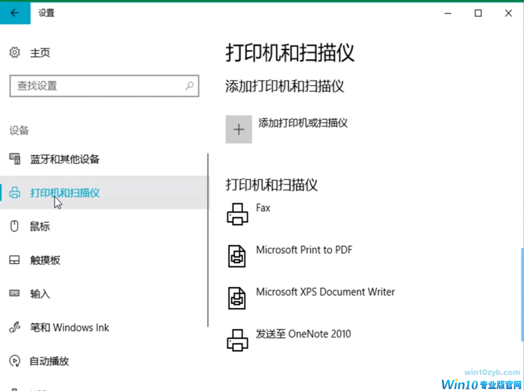
Task: Select Microsoft Print to PDF printer entry
Action: click(303, 250)
